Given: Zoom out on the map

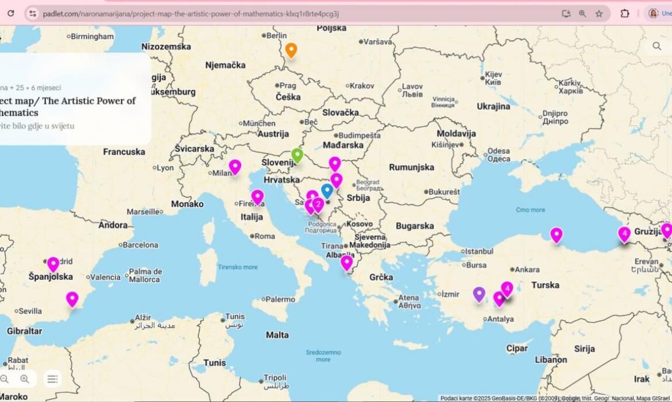Looking at the screenshot, I should pyautogui.click(x=5, y=378).
